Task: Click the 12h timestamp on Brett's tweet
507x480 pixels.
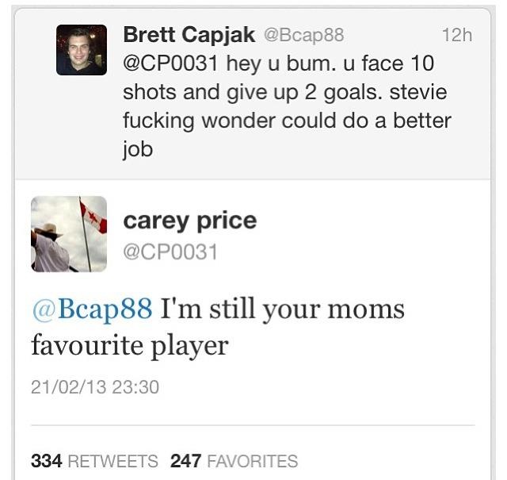Action: [456, 35]
